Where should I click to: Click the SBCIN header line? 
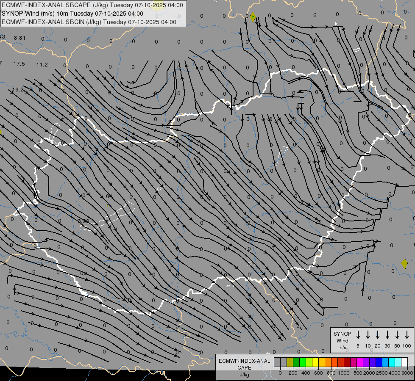(89, 22)
